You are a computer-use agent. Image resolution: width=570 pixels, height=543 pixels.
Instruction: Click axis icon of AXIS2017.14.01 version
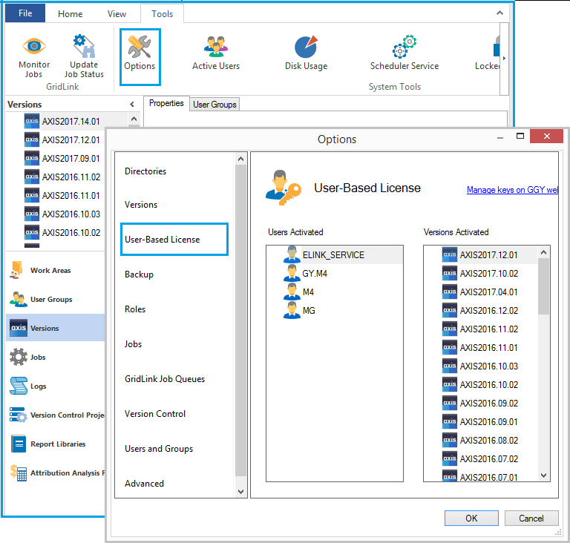(x=32, y=121)
